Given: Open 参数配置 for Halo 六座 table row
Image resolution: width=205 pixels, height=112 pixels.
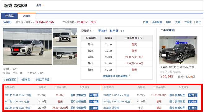Looking at the screenshot, I should [x=180, y=95].
